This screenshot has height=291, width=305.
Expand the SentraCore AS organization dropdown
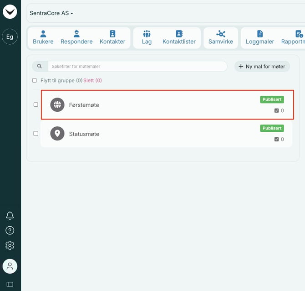(51, 13)
